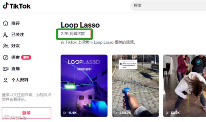Image resolution: width=206 pixels, height=122 pixels.
Task: Click play icon on the 580.2K video
Action: click(x=116, y=113)
